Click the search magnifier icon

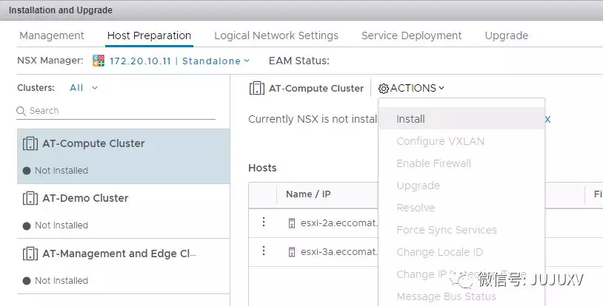[x=21, y=111]
